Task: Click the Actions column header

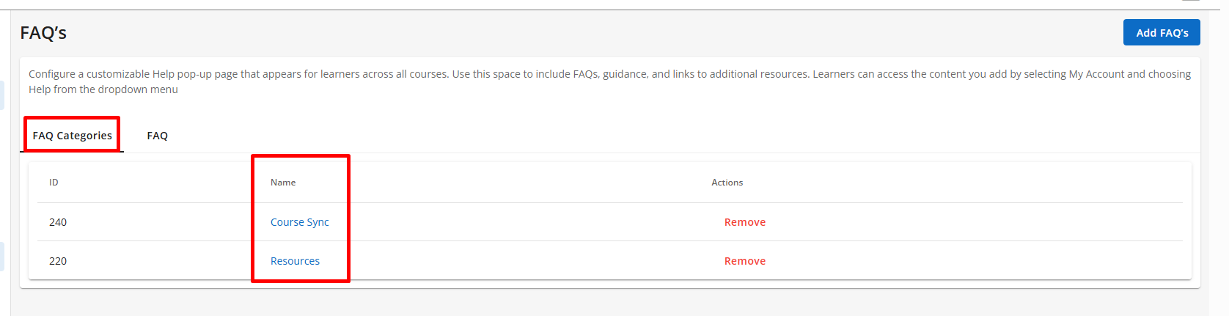Action: [x=727, y=183]
